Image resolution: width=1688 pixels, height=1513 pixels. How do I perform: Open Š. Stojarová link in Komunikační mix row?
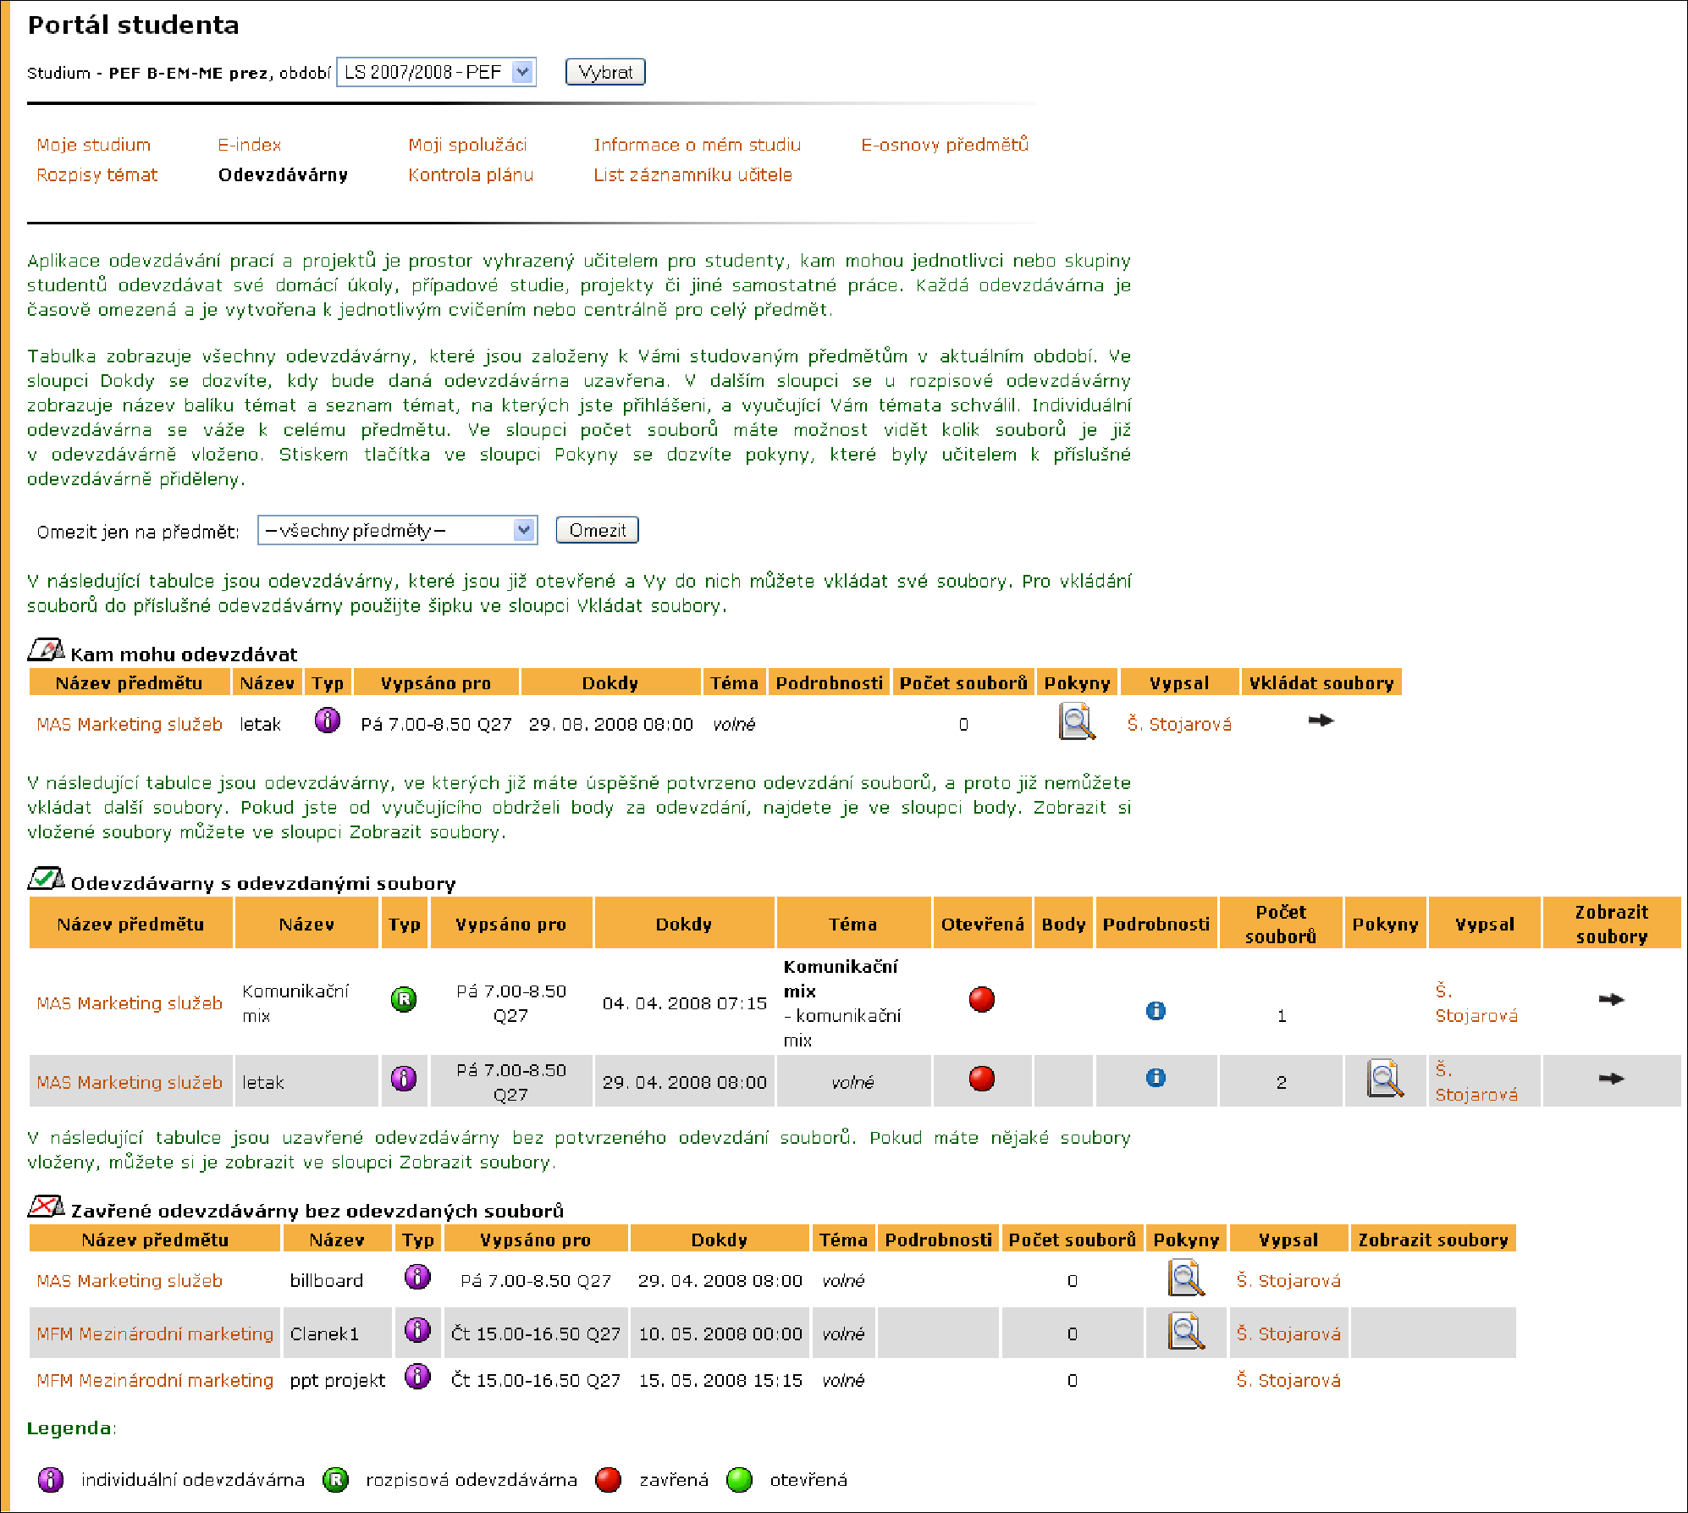click(x=1476, y=1003)
